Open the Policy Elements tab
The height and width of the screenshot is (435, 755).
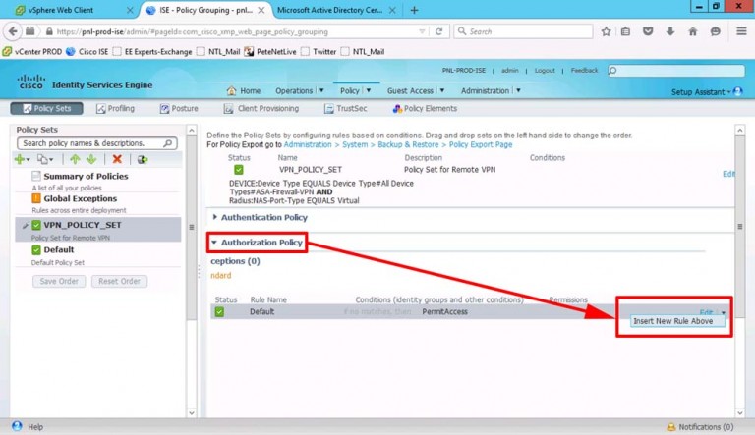click(x=425, y=108)
